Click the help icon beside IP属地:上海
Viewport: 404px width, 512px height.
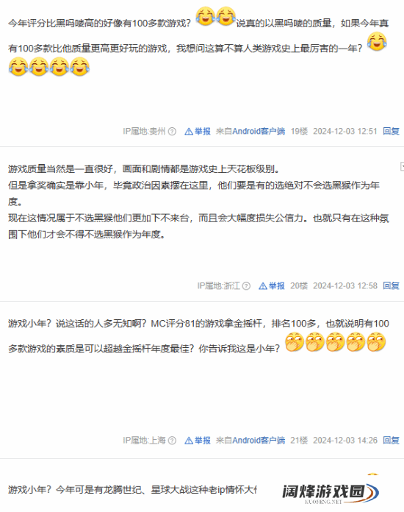click(172, 441)
